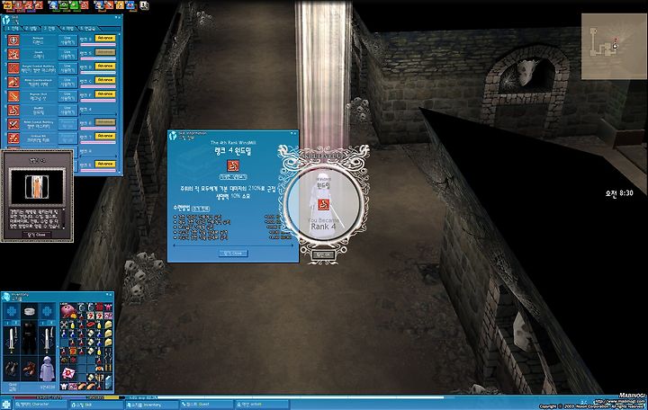Screen dimensions: 648x410
Task: Open the Character window from the bottom bar
Action: click(x=40, y=405)
